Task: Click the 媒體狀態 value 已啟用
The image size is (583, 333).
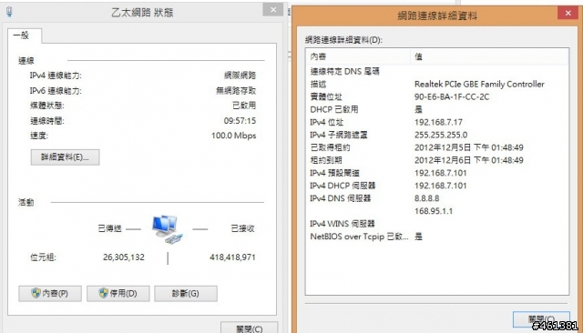Action: 244,106
